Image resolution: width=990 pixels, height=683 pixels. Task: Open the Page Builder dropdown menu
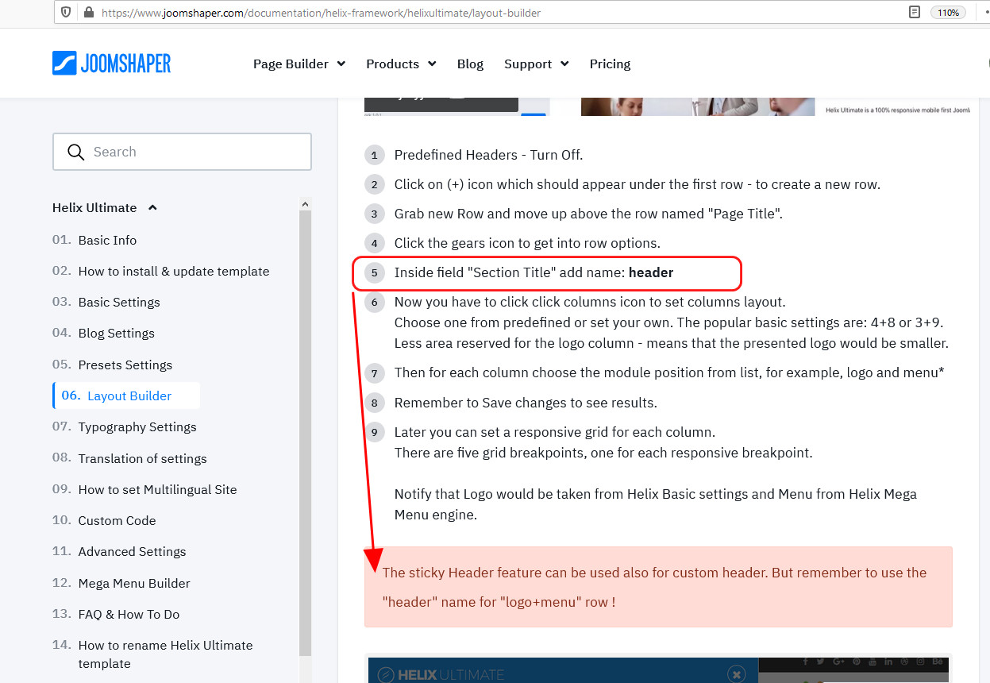299,64
